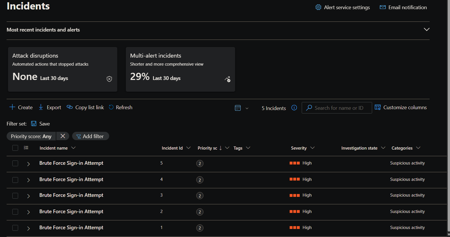Click Customize columns text
Viewport: 450px width, 237px height.
[405, 107]
